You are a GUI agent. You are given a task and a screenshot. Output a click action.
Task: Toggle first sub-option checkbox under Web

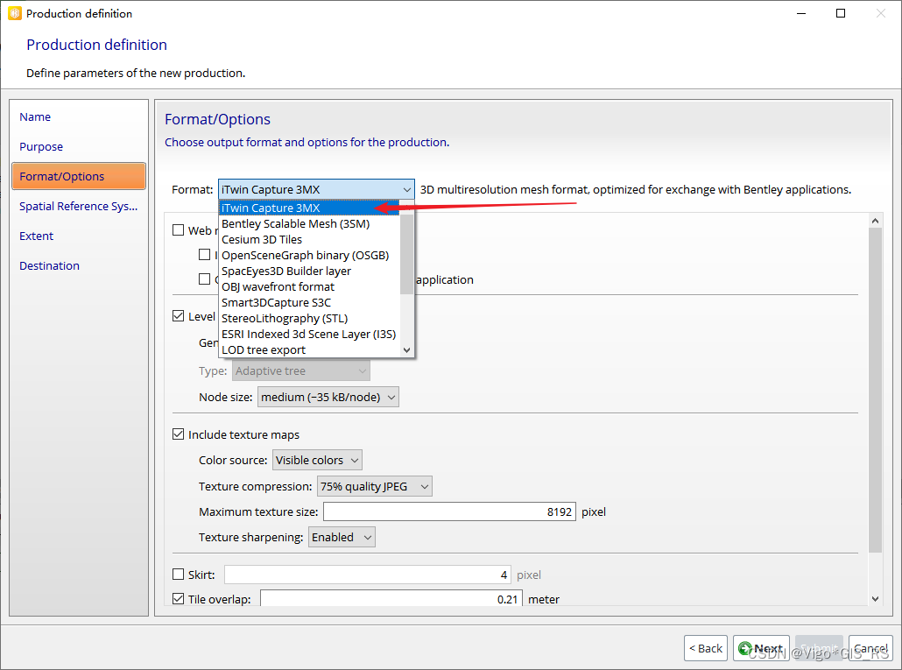pos(204,254)
